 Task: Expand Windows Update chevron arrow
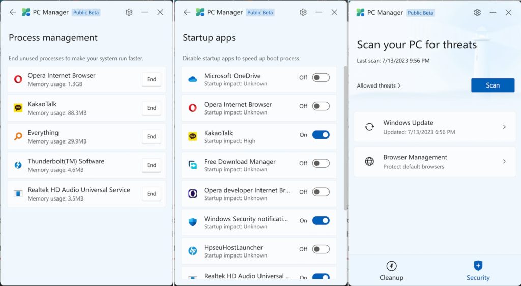point(504,127)
